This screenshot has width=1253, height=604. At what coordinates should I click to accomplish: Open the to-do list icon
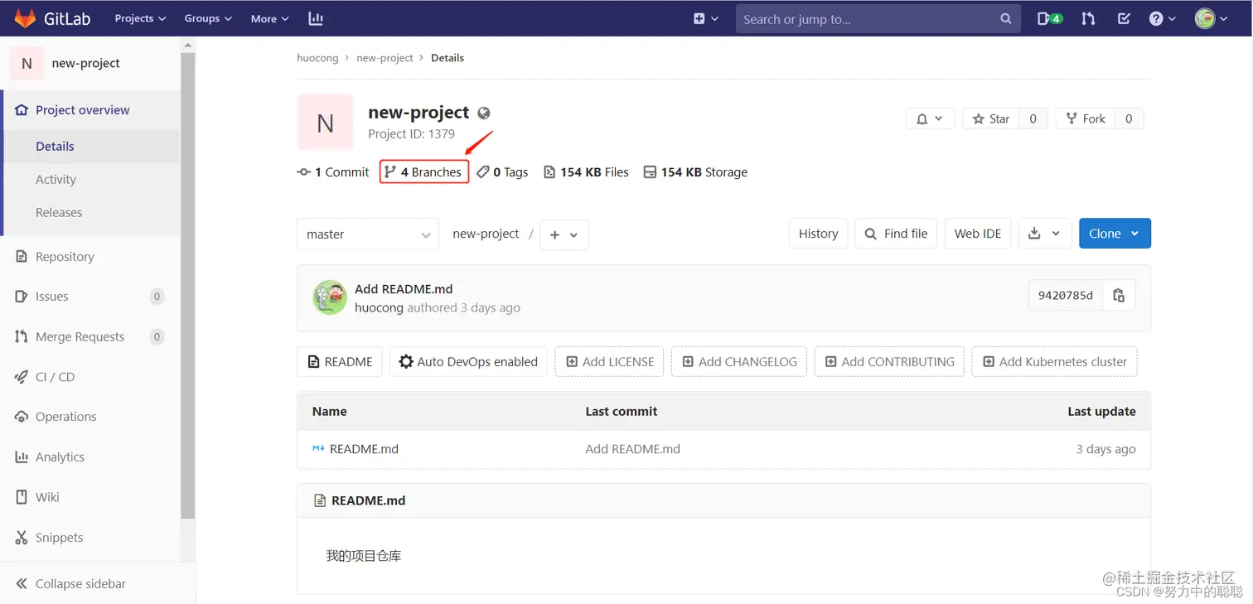(1124, 18)
